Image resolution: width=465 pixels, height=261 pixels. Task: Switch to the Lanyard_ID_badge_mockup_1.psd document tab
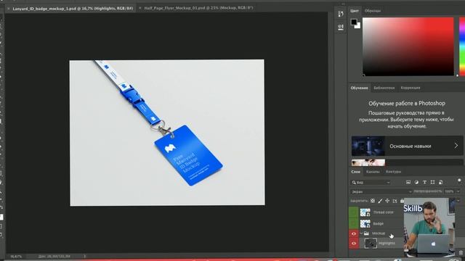(73, 8)
